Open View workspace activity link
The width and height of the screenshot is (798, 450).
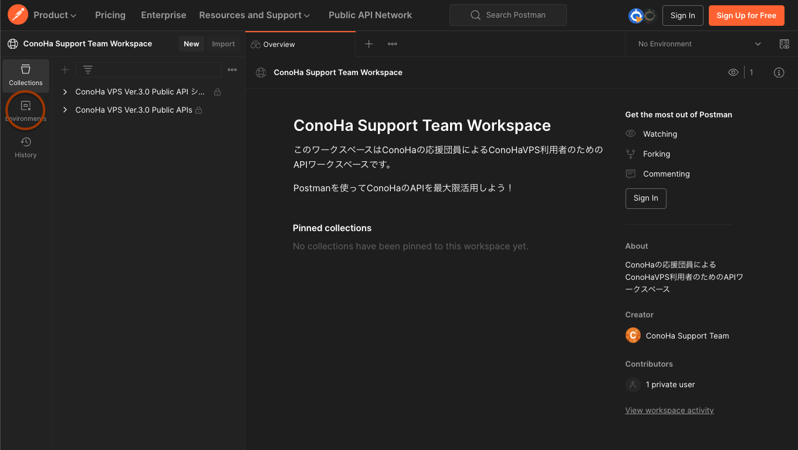669,411
